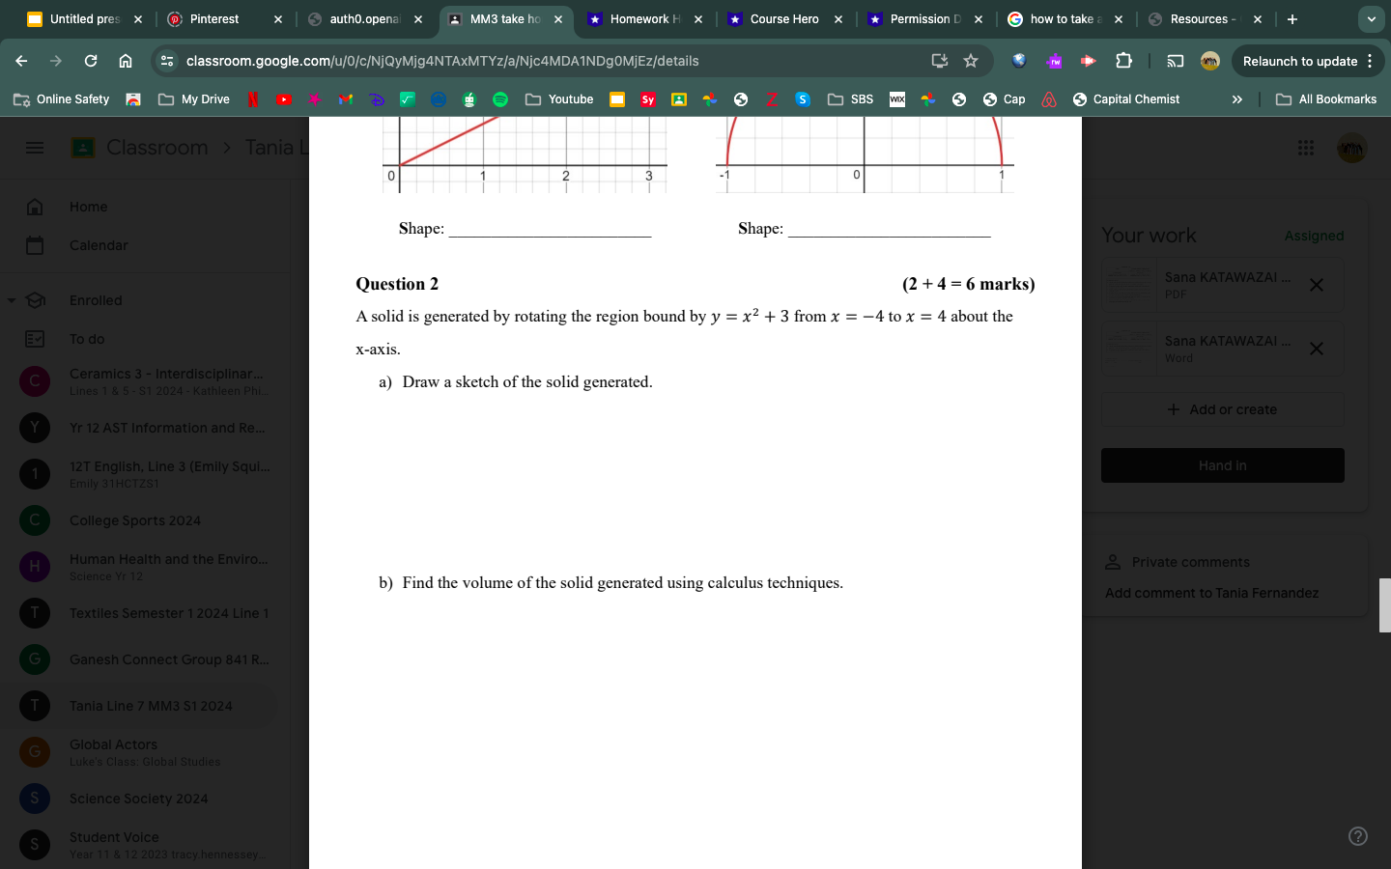Click the Add comment to Tania Fernandez field
Image resolution: width=1391 pixels, height=869 pixels.
(x=1210, y=592)
